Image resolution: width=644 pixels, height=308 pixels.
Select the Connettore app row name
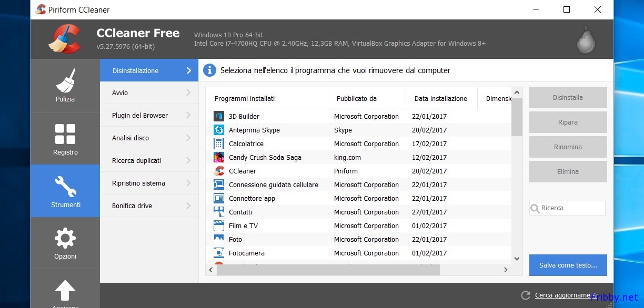[252, 198]
